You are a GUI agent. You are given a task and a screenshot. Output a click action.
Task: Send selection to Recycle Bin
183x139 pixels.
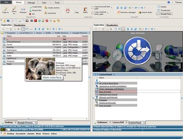36,11
